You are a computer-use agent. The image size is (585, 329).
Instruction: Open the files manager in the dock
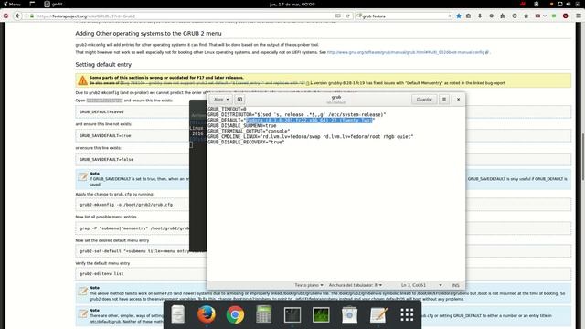coord(178,314)
